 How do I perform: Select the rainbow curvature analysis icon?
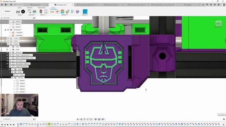tap(62, 12)
